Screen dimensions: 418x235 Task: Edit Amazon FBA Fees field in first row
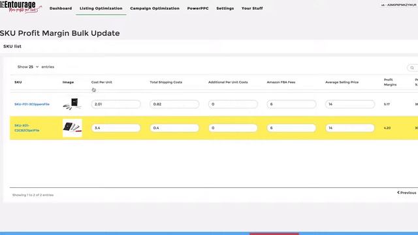291,104
